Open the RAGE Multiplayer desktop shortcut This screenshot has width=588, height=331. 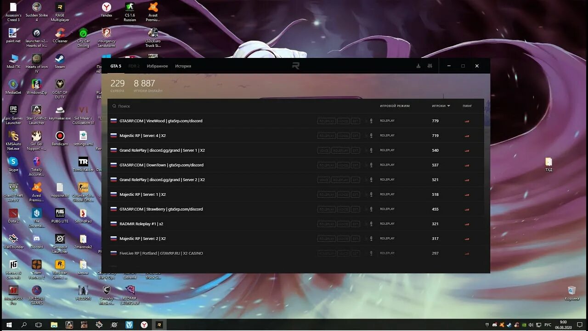tap(60, 12)
